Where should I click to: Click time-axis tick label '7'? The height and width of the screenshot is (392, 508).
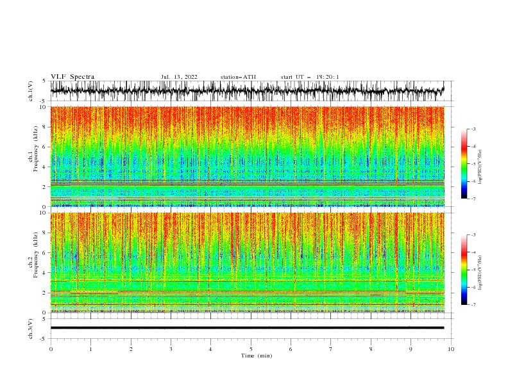(331, 349)
